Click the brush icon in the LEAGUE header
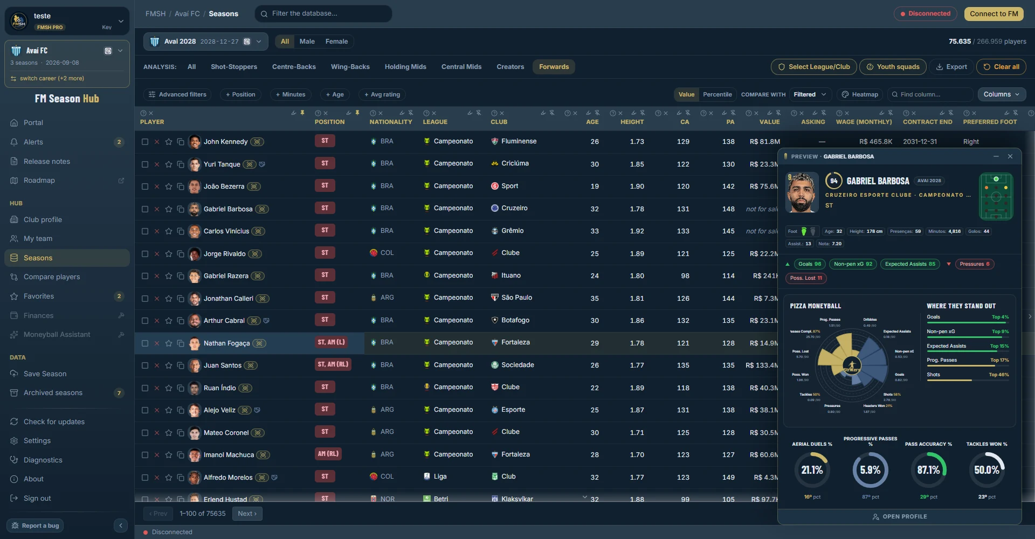Viewport: 1035px width, 539px height. tap(470, 113)
